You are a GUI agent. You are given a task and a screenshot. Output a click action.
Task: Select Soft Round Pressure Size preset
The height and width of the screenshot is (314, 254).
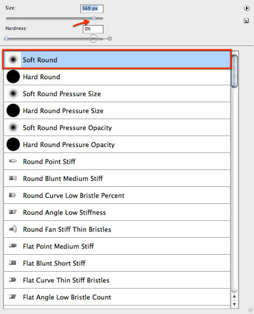point(117,94)
